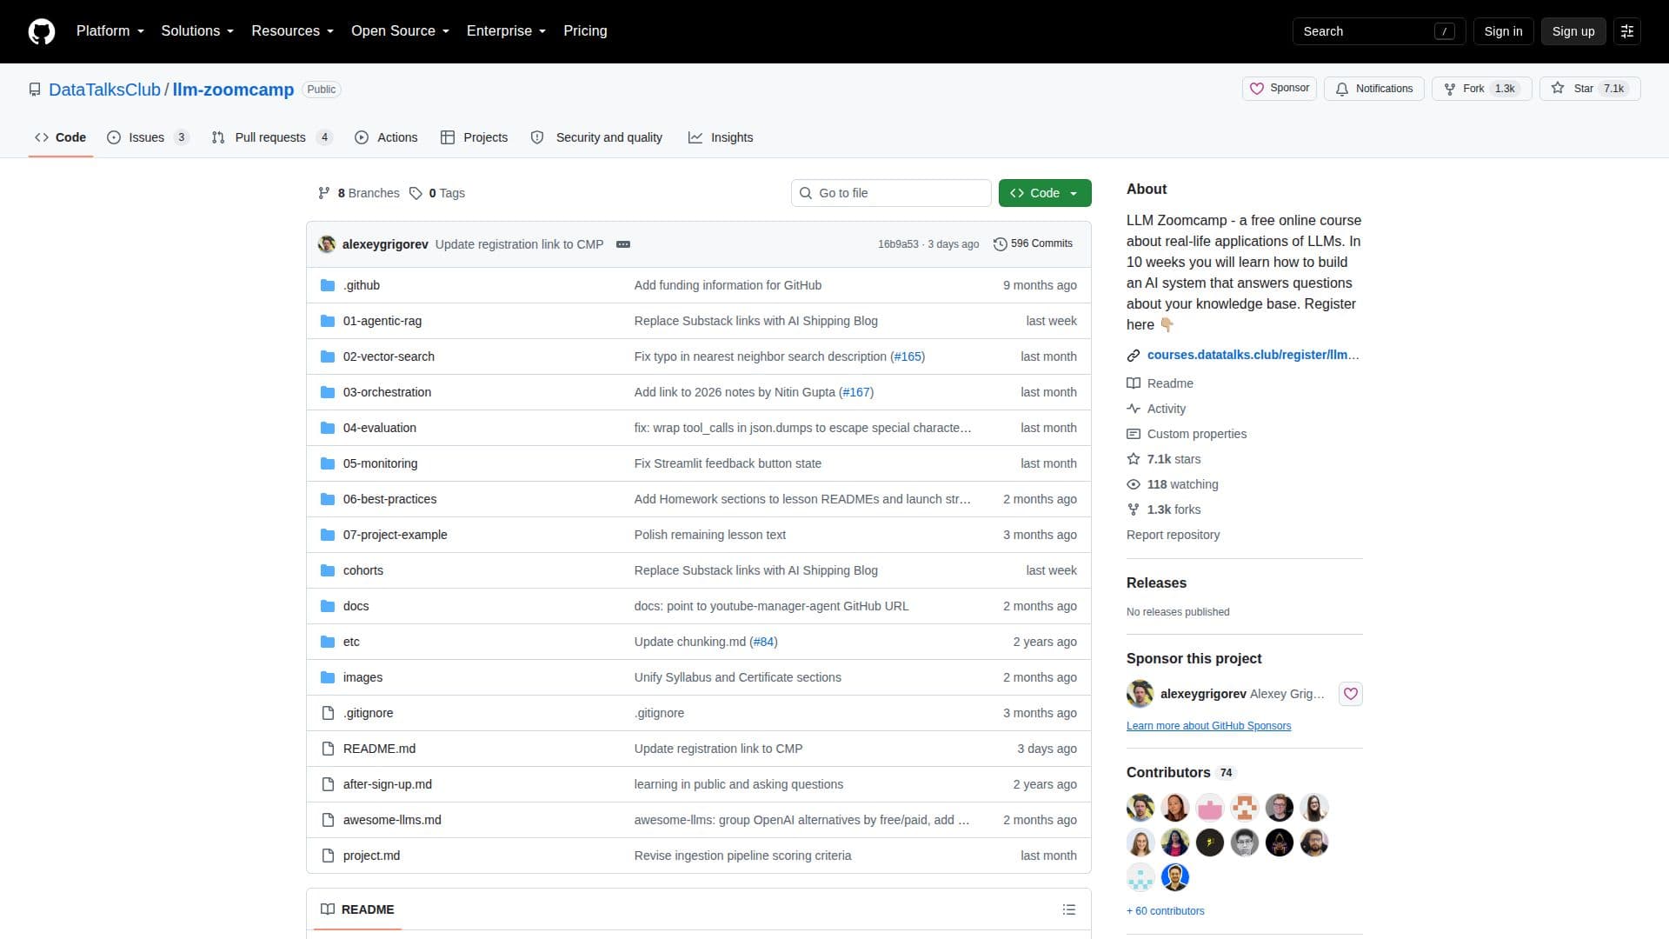The image size is (1669, 939).
Task: Click the star icon beside 7.1k stars
Action: tap(1134, 459)
